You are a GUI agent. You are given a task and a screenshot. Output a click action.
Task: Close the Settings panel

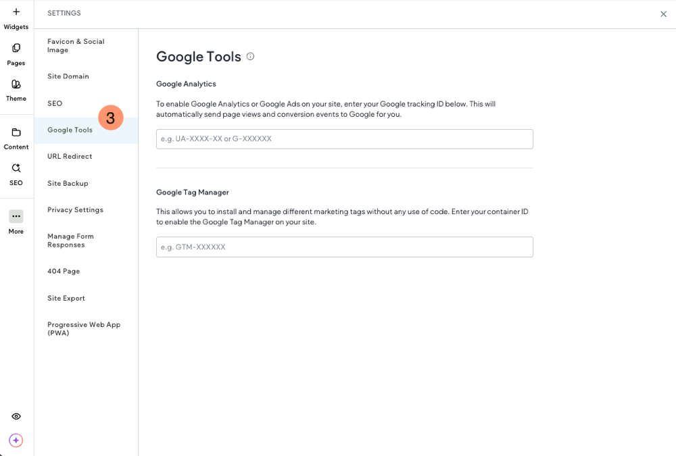point(663,14)
